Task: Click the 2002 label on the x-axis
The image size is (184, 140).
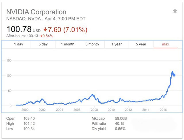Action: pos(42,110)
